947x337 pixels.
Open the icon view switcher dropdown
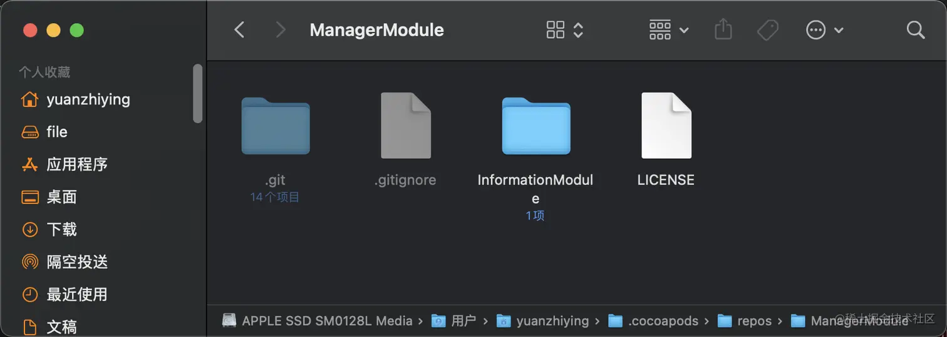(x=565, y=30)
